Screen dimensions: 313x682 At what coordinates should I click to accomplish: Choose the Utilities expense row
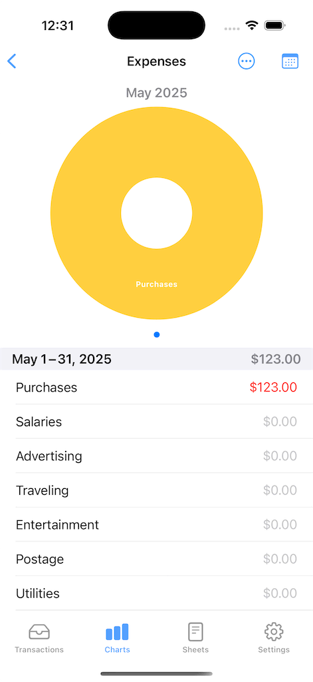pyautogui.click(x=156, y=593)
